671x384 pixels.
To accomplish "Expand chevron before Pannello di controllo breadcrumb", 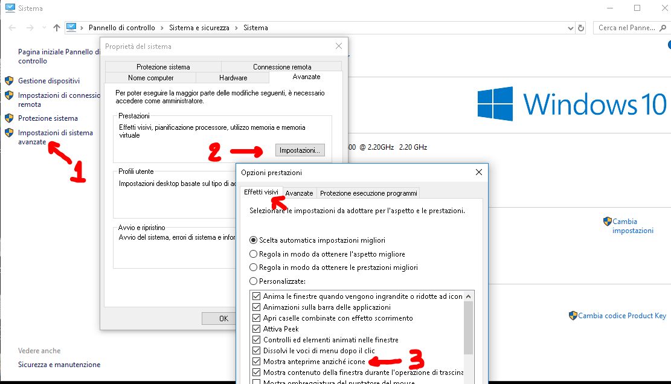I will point(82,28).
